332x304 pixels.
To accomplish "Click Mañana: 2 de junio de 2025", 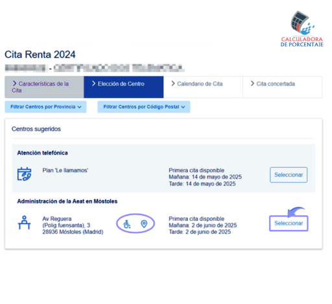I will click(203, 225).
